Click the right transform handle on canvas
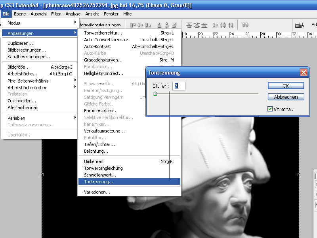The height and width of the screenshot is (238, 317). coord(299,175)
